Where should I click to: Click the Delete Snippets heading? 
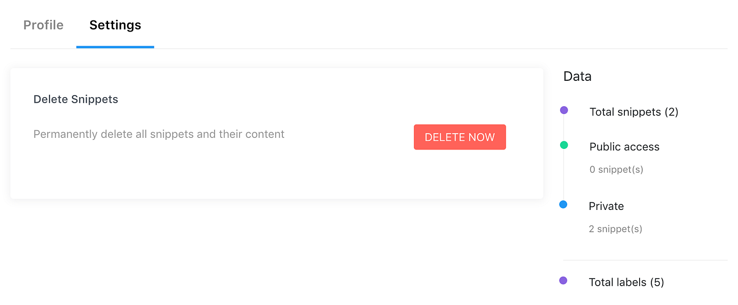click(x=76, y=99)
